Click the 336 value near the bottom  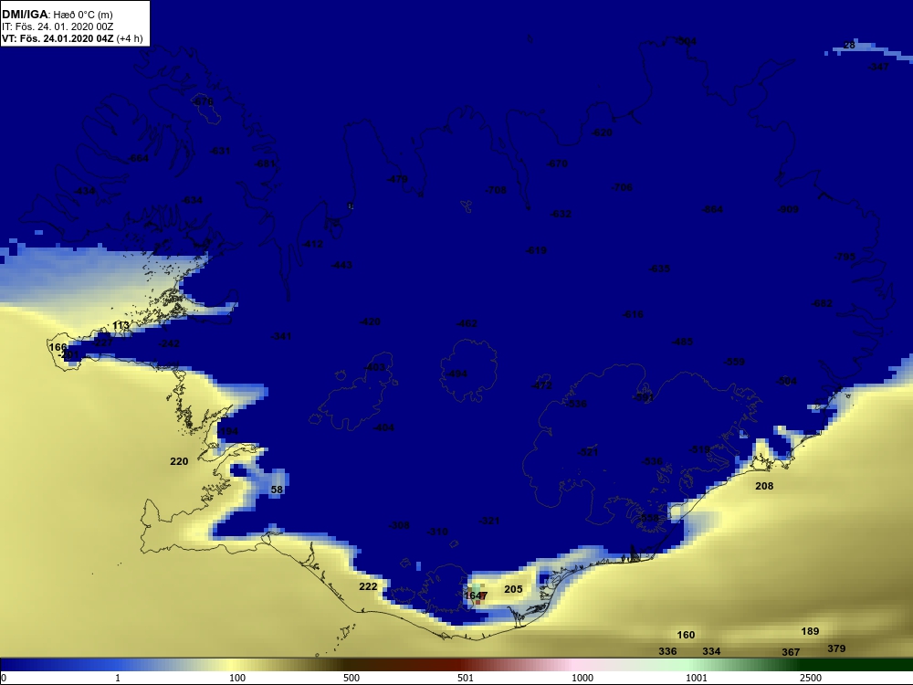click(667, 651)
